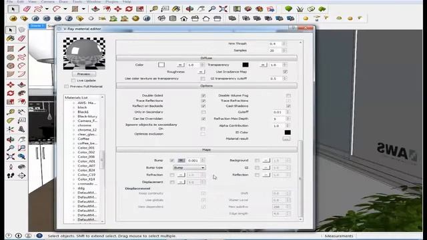This screenshot has height=240, width=427.
Task: Pick the Offset tool in left toolbar
Action: (21, 102)
